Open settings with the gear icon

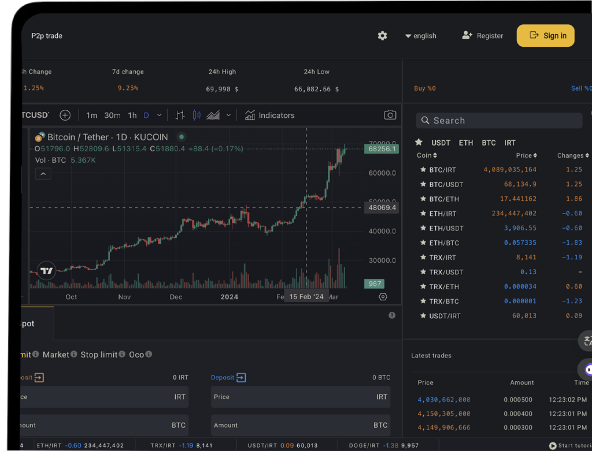pyautogui.click(x=382, y=36)
